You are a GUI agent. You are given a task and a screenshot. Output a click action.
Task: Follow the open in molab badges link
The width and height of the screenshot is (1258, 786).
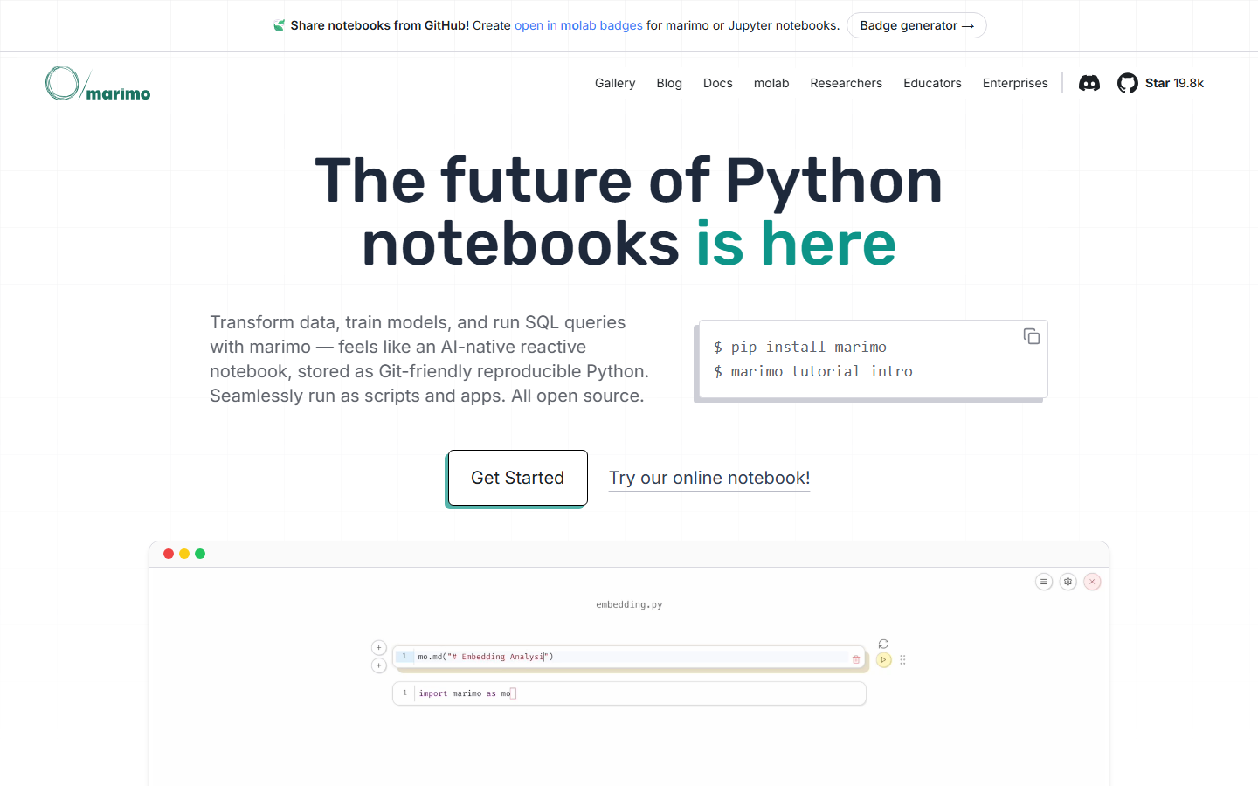(578, 25)
